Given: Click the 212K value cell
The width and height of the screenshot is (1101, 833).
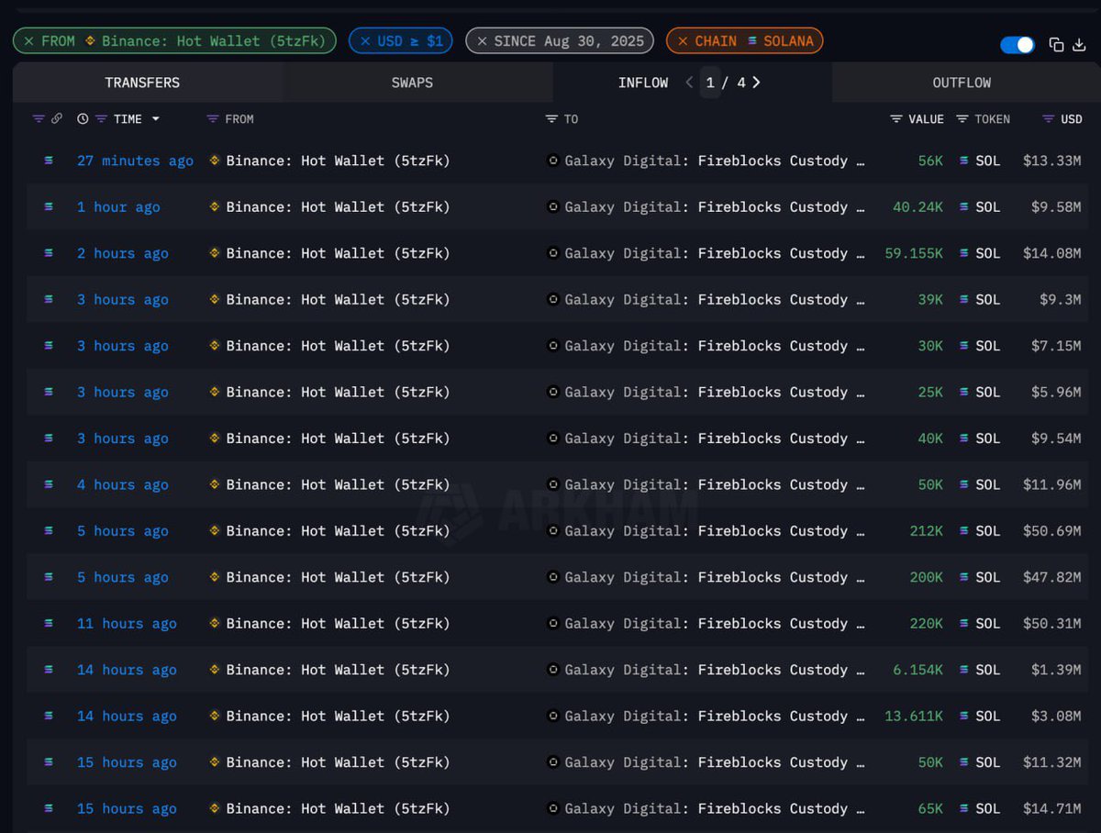Looking at the screenshot, I should tap(926, 531).
